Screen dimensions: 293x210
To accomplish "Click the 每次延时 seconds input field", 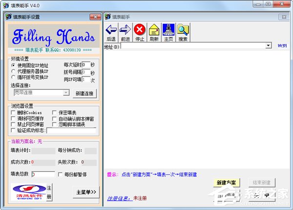I will pos(86,64).
